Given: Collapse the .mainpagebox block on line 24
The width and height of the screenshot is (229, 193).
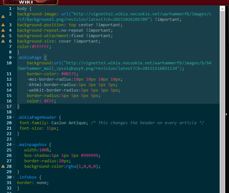Looking at the screenshot, I should coord(13,145).
